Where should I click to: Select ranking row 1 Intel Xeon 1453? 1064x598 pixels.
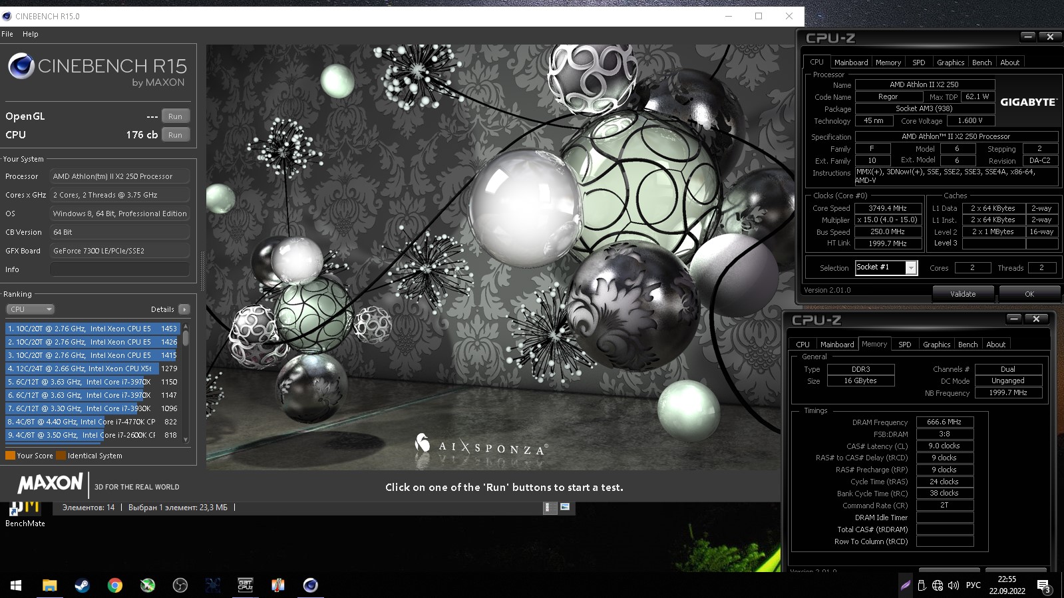pyautogui.click(x=92, y=329)
